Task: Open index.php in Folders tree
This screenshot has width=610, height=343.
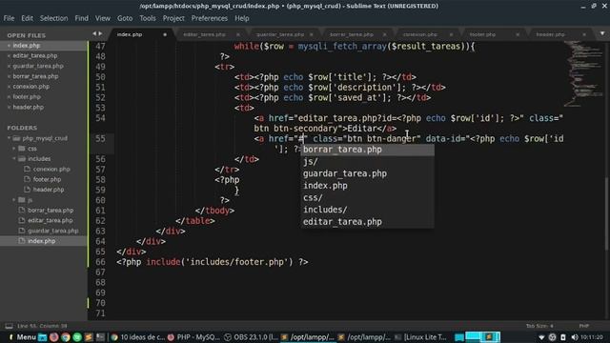Action: (41, 241)
